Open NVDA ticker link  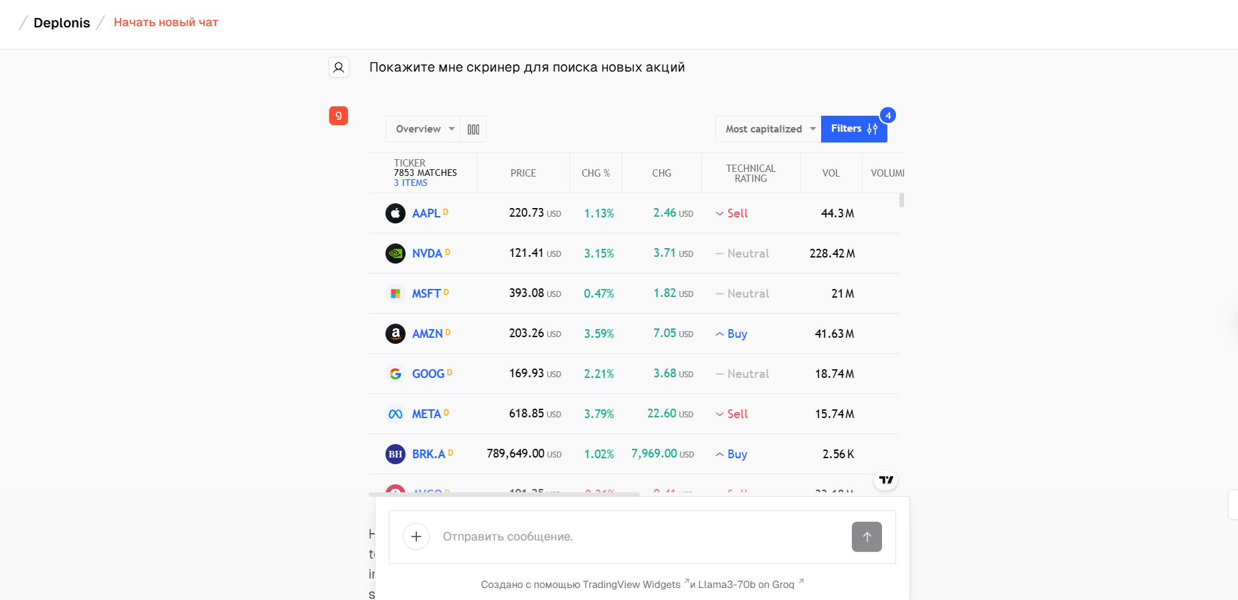point(427,254)
